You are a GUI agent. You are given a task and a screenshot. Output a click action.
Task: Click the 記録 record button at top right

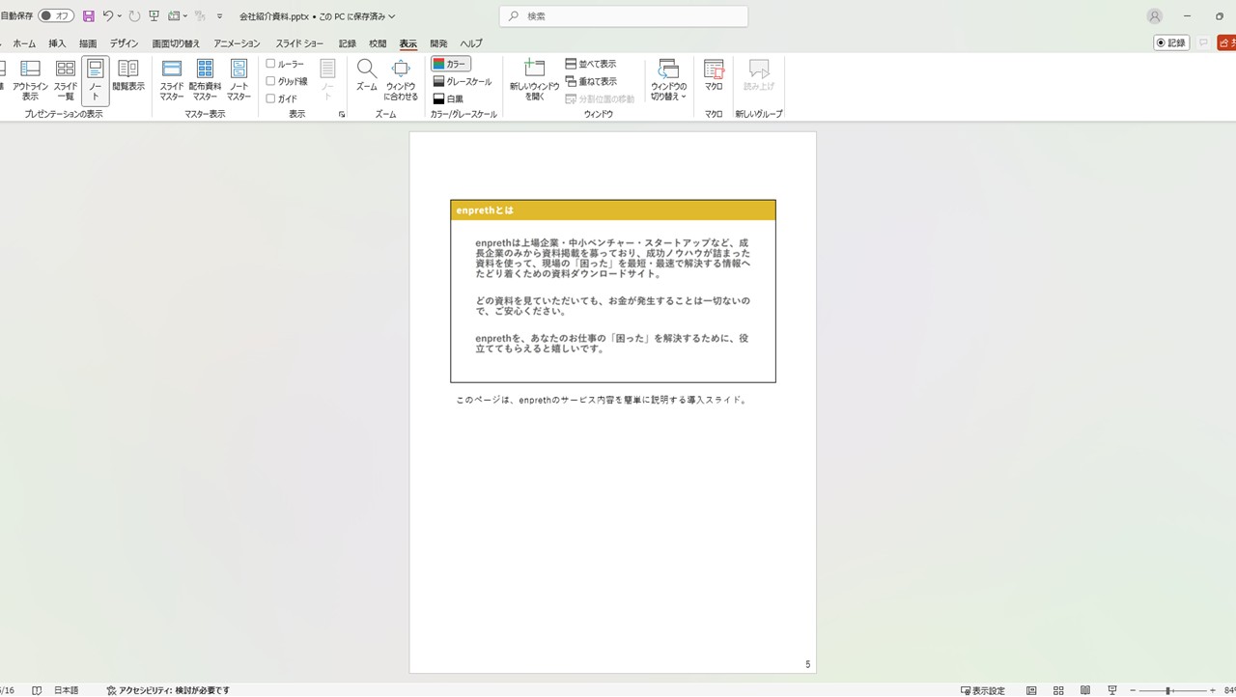[x=1171, y=42]
